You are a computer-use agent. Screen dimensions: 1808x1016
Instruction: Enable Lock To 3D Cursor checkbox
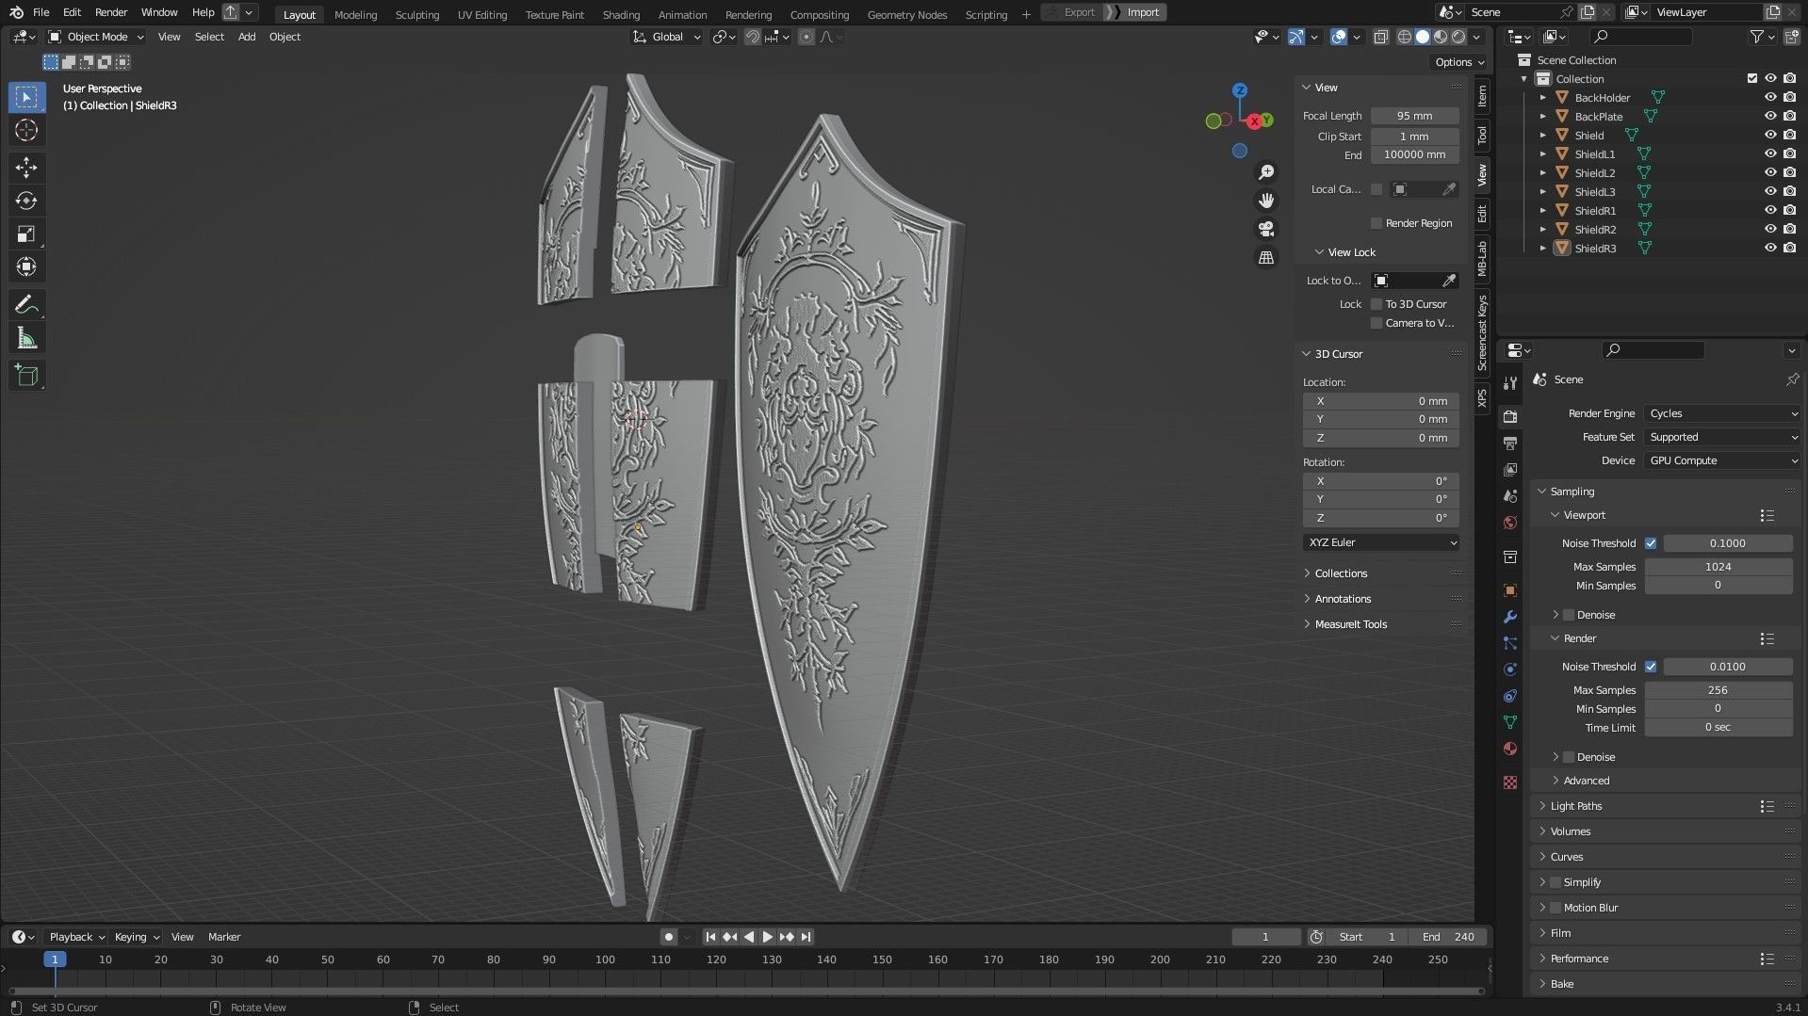coord(1376,304)
